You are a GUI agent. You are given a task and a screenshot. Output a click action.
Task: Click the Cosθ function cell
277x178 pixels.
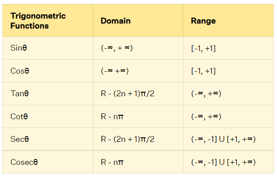48,71
